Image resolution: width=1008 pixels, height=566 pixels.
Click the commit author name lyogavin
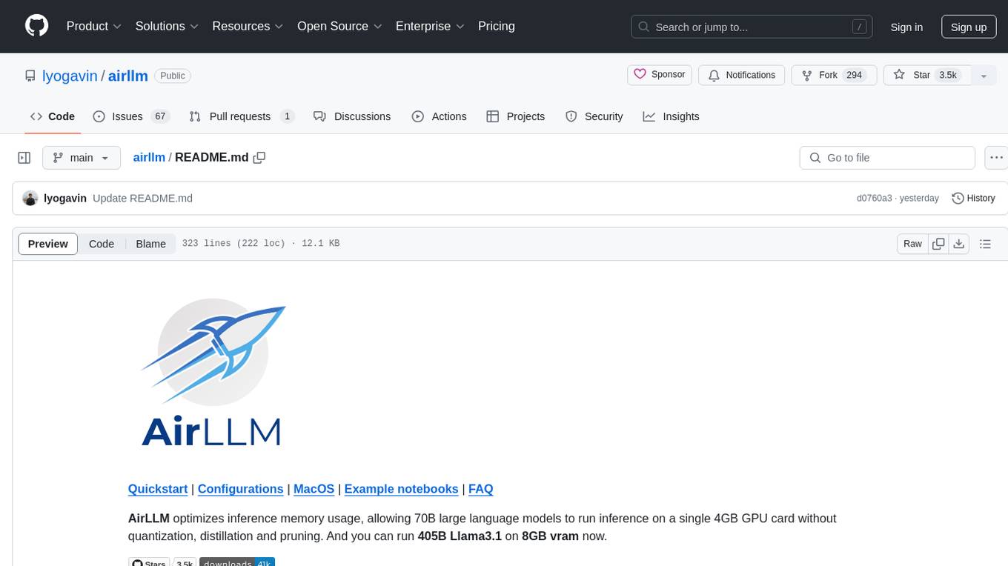click(65, 199)
